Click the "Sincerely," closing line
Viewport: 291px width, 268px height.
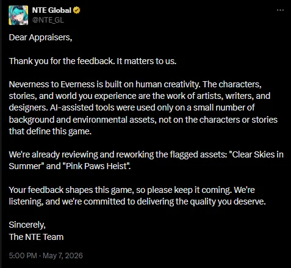27,225
